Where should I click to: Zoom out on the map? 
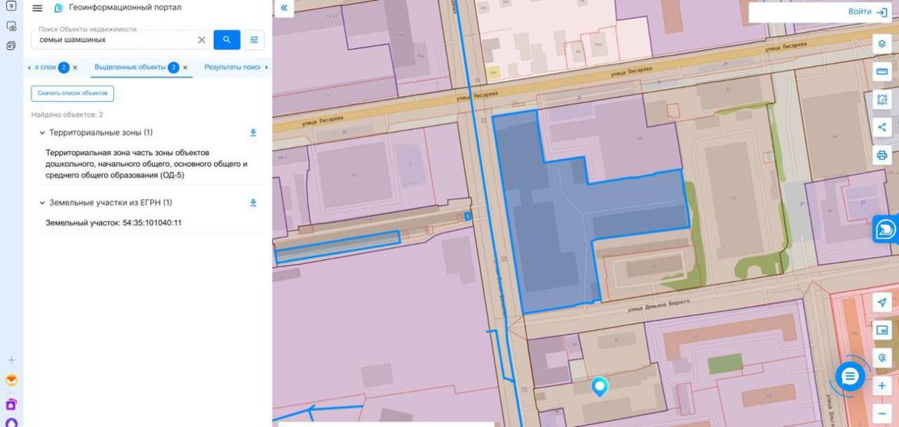coord(882,413)
